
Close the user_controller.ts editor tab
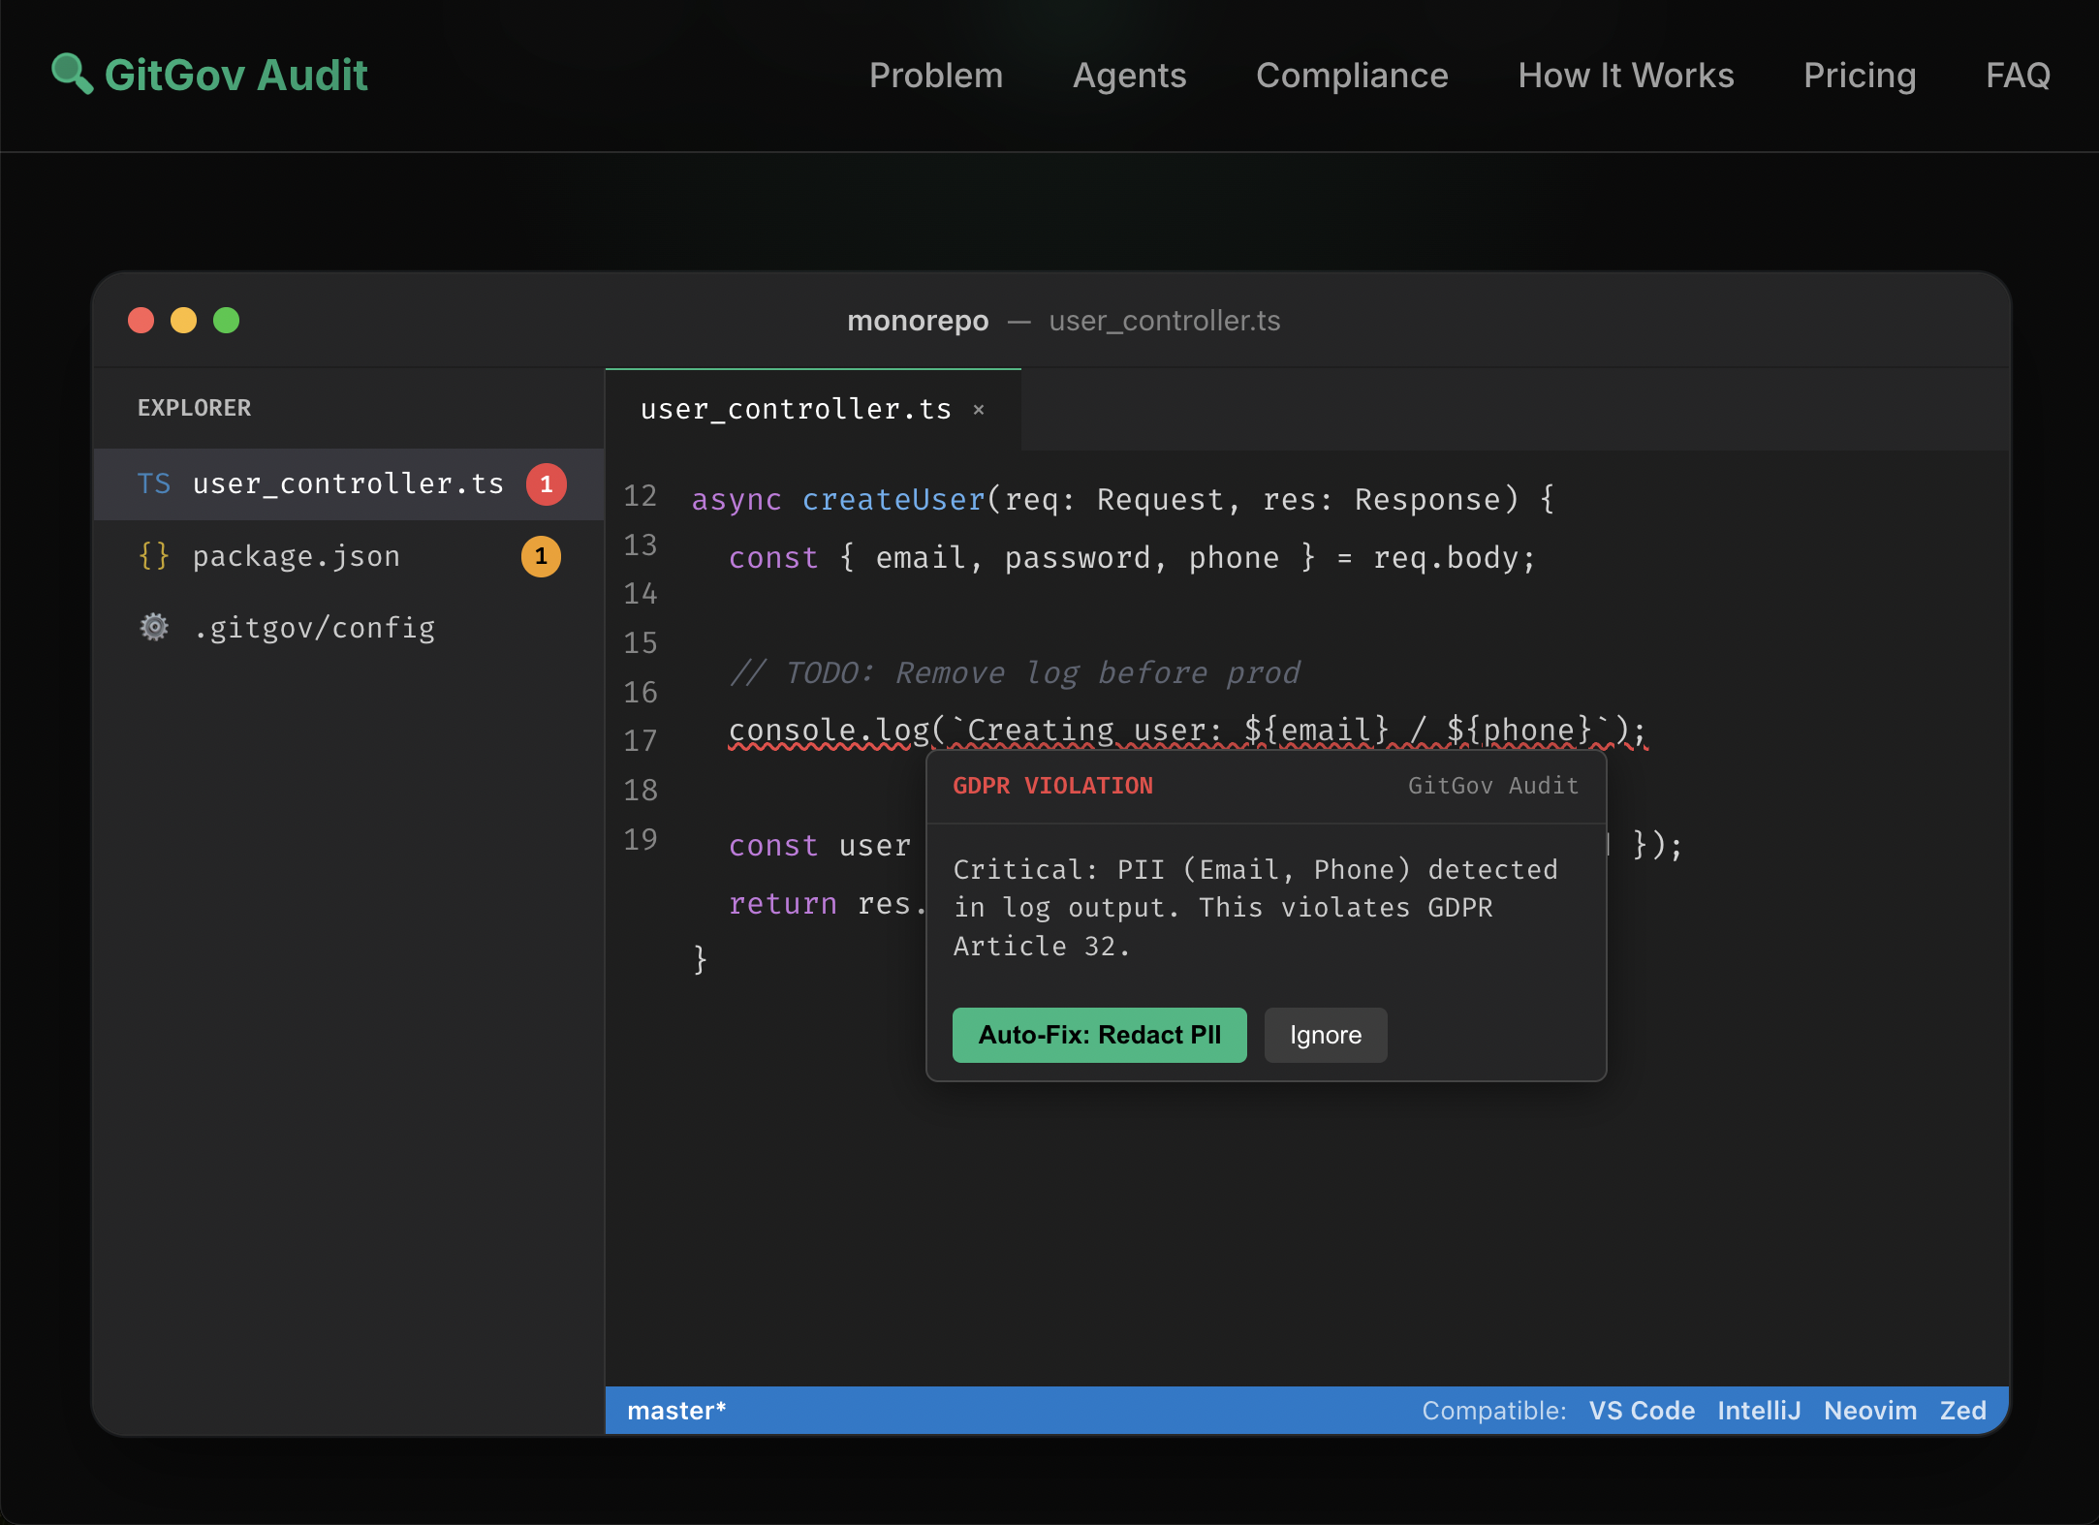[x=979, y=410]
